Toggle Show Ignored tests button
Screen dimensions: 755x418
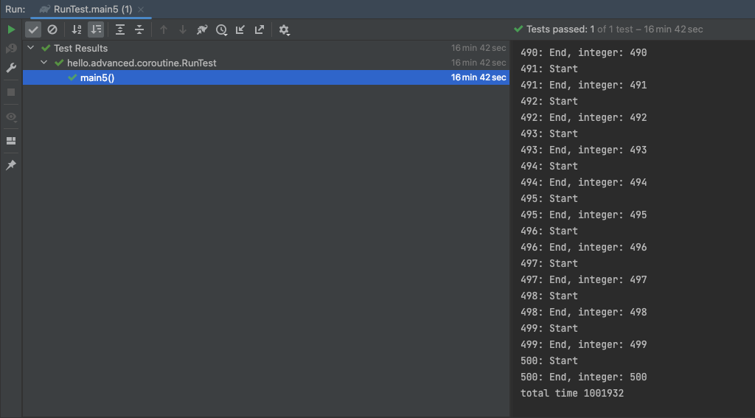tap(52, 29)
